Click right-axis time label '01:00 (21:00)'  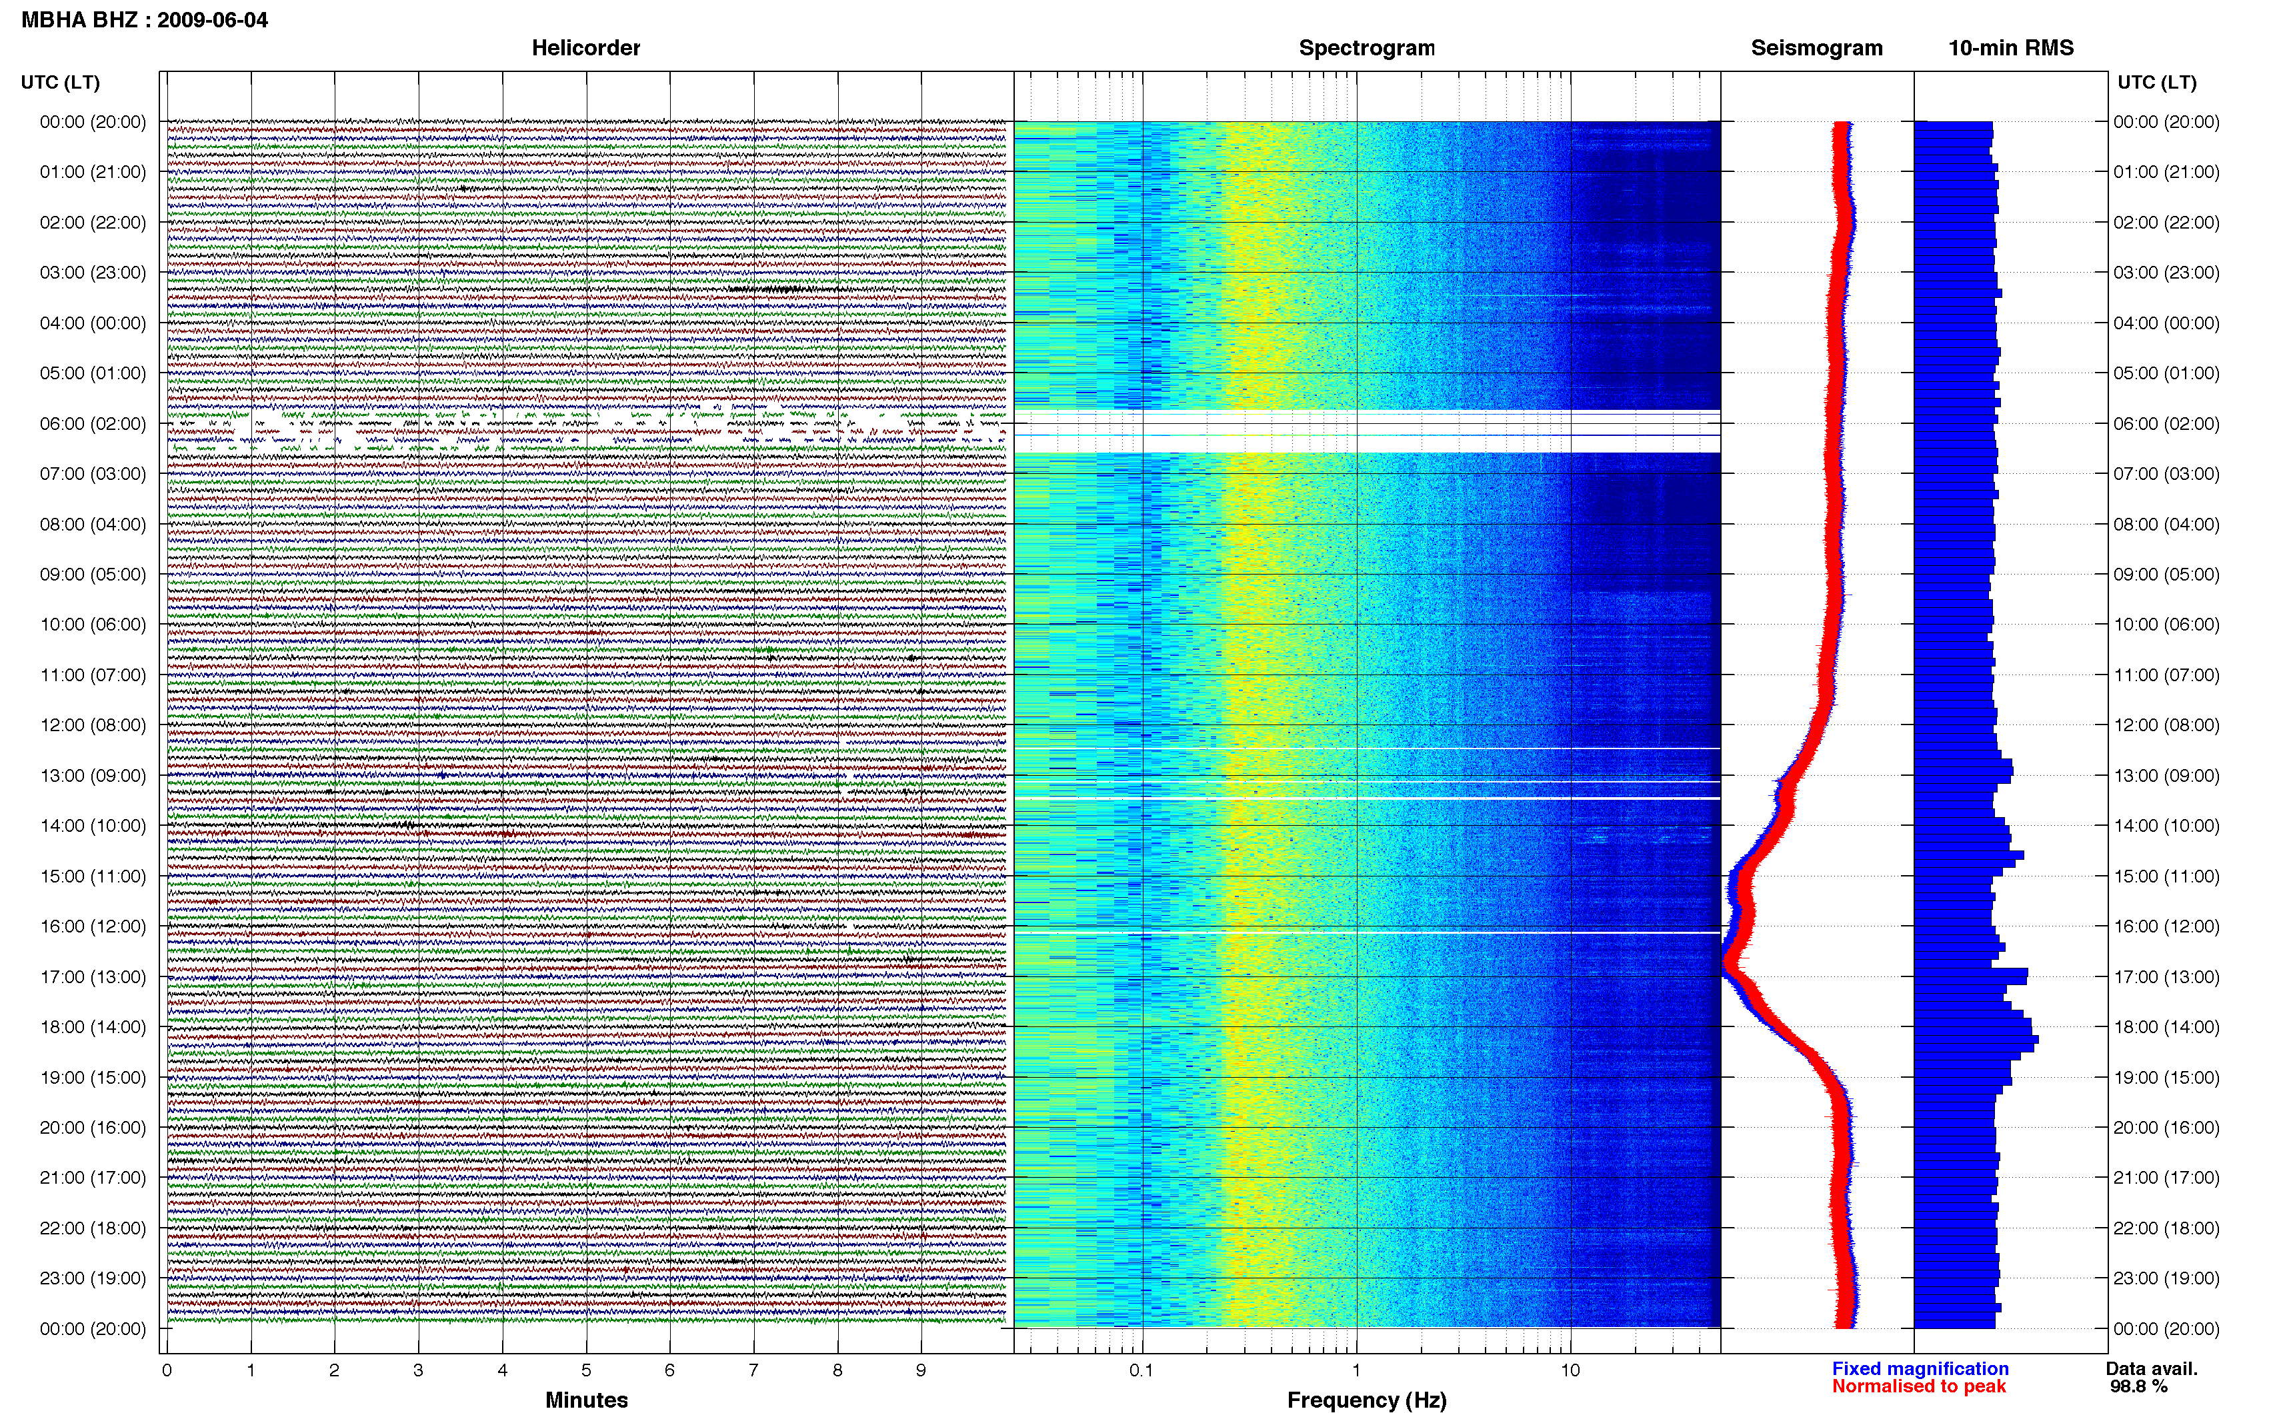(x=2166, y=173)
